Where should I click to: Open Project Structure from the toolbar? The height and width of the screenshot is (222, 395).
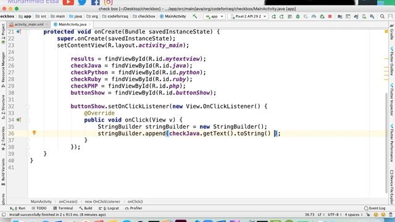point(340,17)
